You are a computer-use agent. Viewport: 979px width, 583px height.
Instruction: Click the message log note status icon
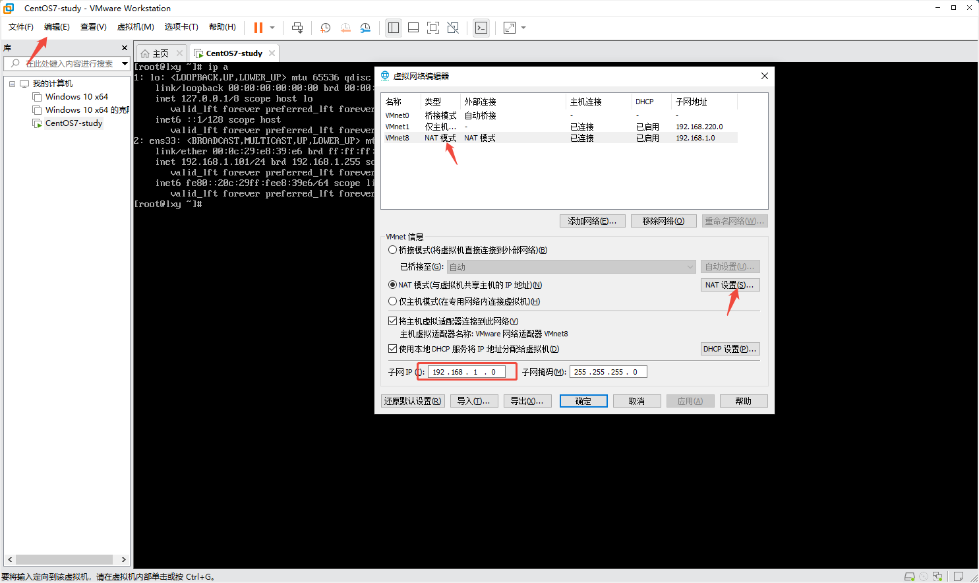tap(959, 576)
